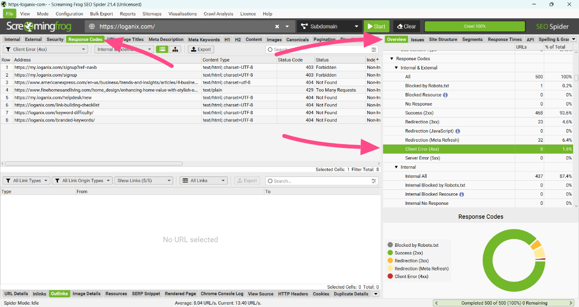Clear the URL with the X icon
Screen dimensions: 579x307
(277, 27)
